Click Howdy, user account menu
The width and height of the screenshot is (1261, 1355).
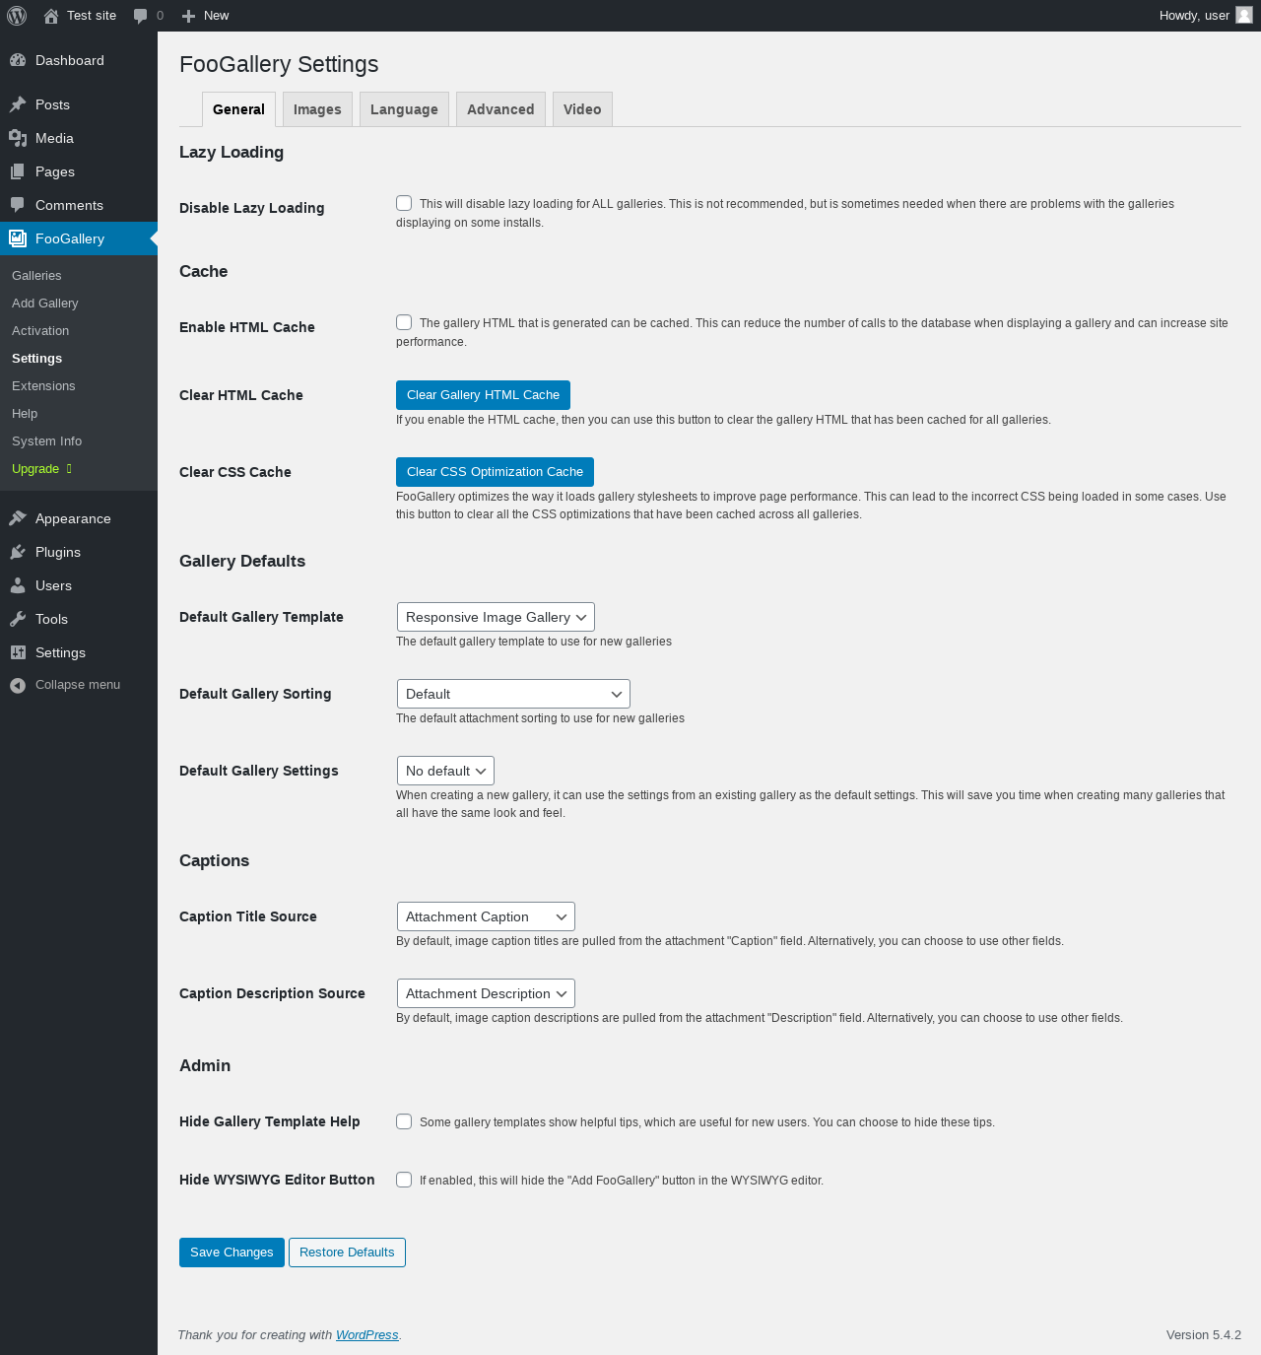coord(1206,16)
